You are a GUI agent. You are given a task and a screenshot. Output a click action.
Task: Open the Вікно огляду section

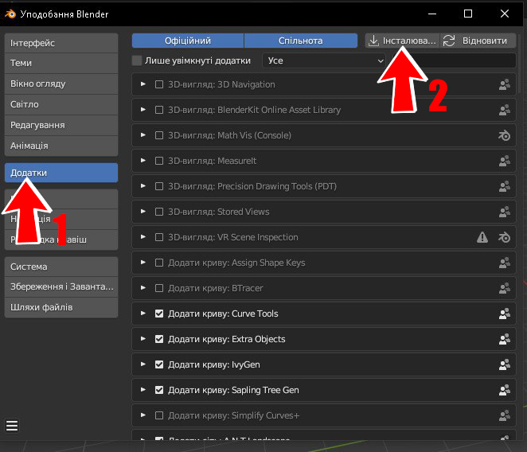pyautogui.click(x=61, y=84)
